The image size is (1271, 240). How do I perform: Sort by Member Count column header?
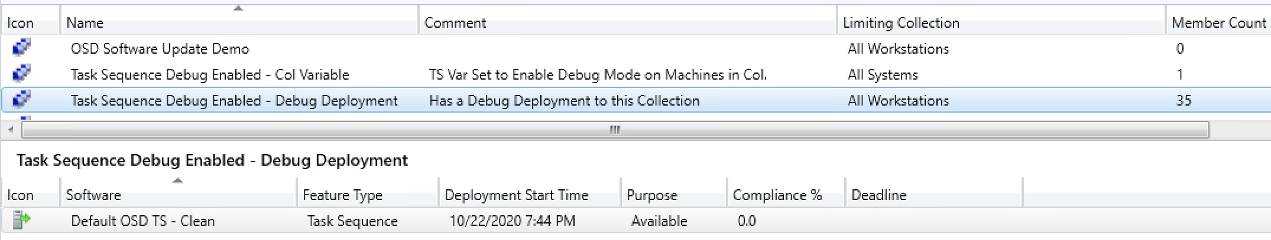pyautogui.click(x=1219, y=23)
